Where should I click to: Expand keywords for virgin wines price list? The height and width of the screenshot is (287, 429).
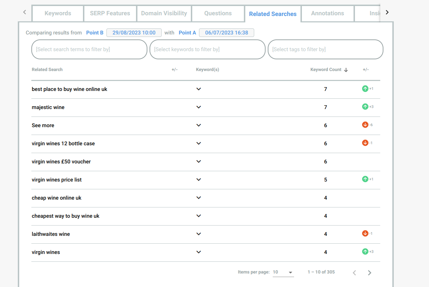point(199,180)
